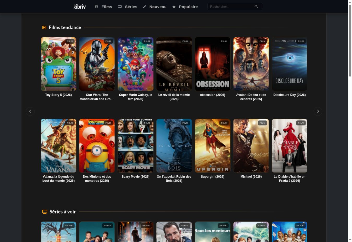352x242 pixels.
Task: Open the Super Mario Galaxy poster
Action: point(136,64)
